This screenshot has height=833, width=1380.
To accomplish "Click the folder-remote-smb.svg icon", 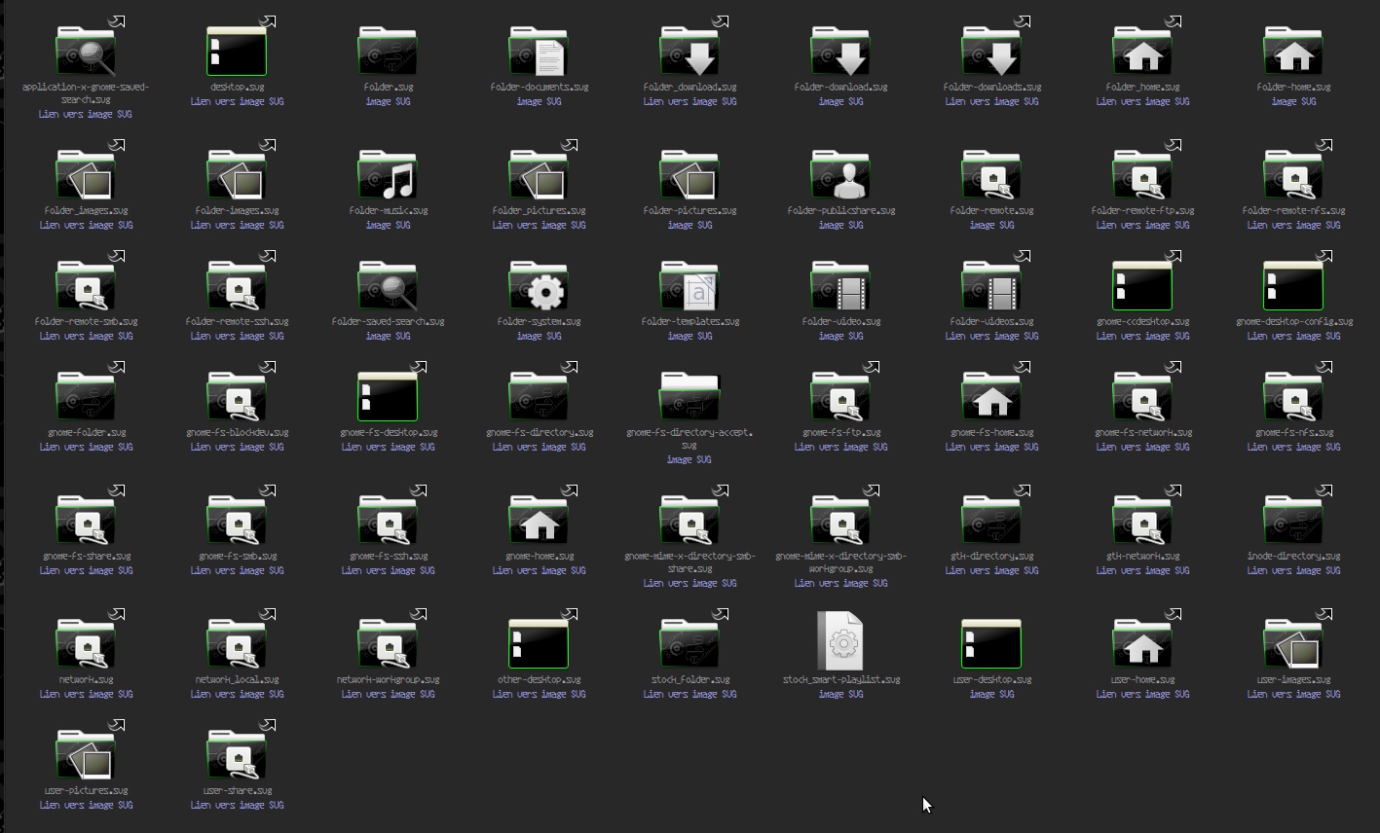I will point(86,285).
